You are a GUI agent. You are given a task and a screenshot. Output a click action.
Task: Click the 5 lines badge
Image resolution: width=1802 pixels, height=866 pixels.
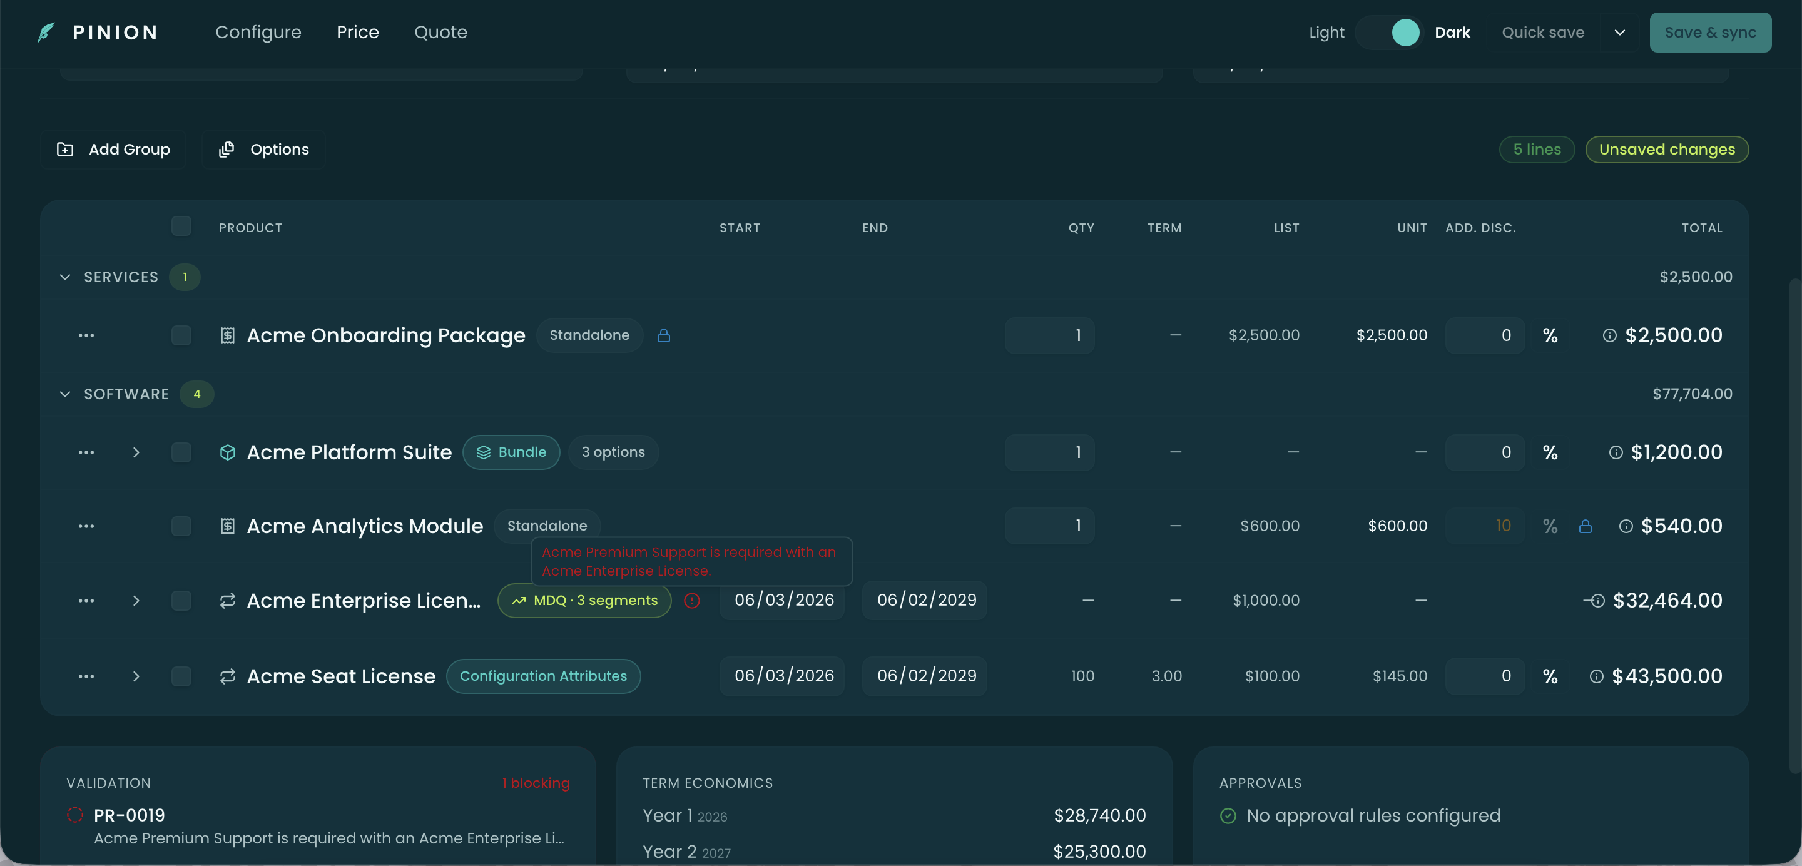1537,149
